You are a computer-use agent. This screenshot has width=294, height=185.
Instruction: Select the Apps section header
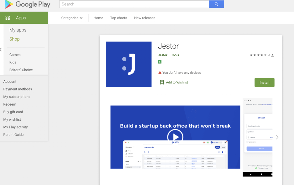24,18
